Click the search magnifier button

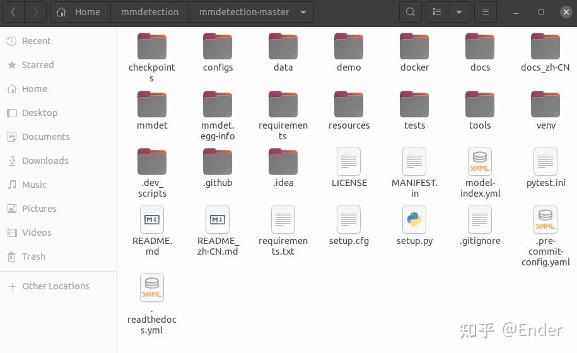[411, 12]
